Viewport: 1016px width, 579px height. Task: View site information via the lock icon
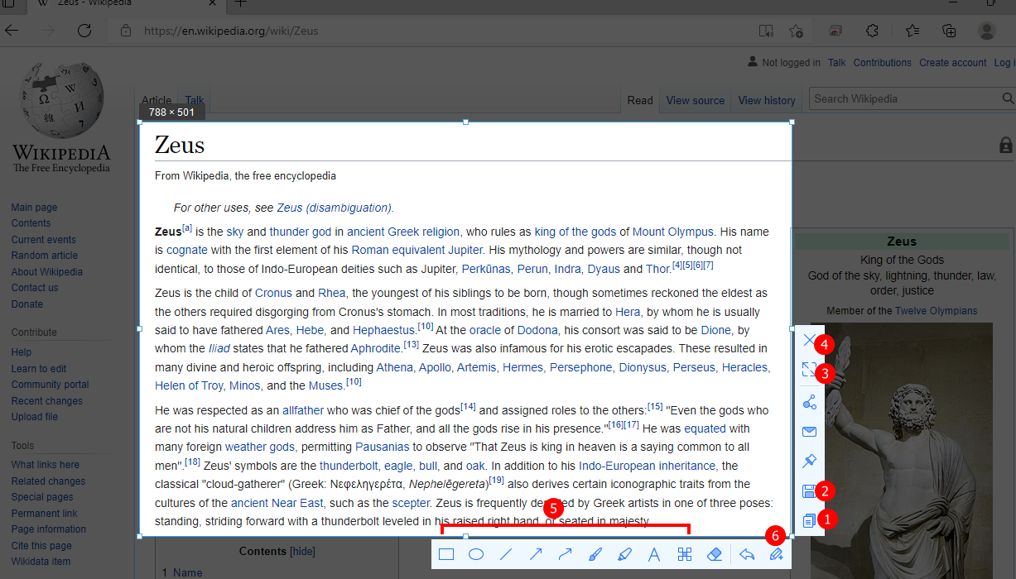click(126, 31)
